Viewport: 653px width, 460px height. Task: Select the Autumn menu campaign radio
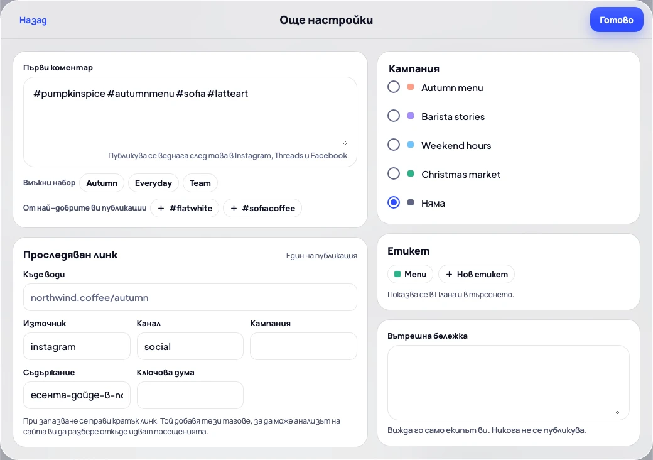pos(394,87)
